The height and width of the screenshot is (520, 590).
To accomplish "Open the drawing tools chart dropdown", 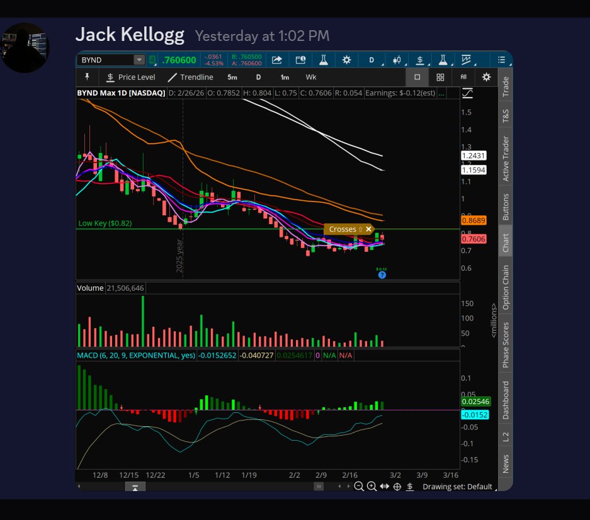I will 467,60.
